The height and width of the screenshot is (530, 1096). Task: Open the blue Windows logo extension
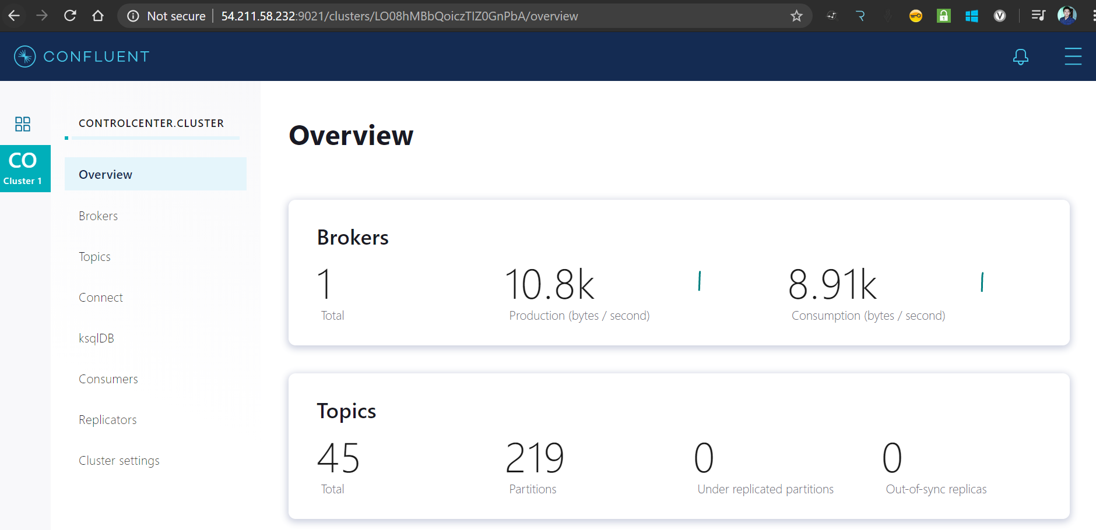971,16
